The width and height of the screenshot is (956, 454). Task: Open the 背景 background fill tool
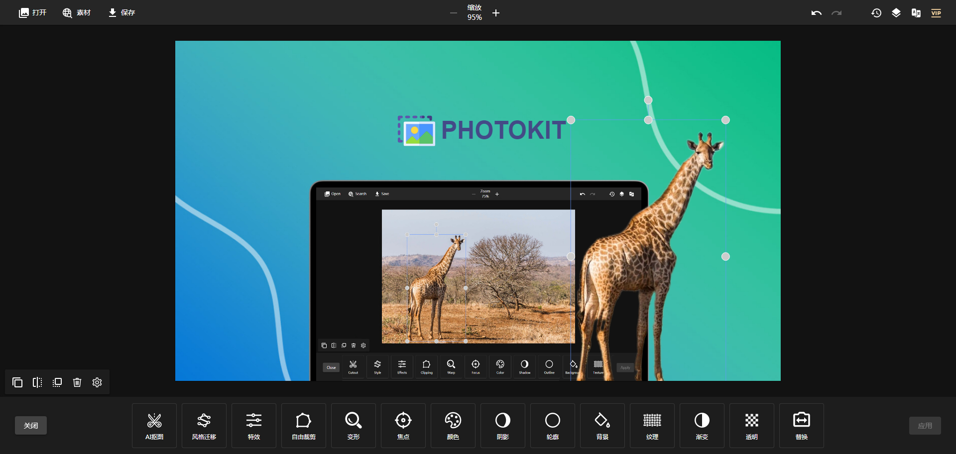(x=602, y=426)
